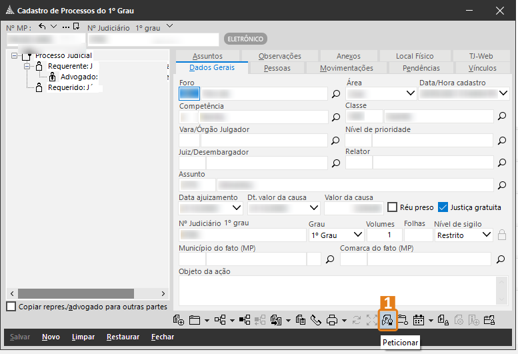Click the undo arrow next to Nº MP
The image size is (518, 354).
[43, 26]
